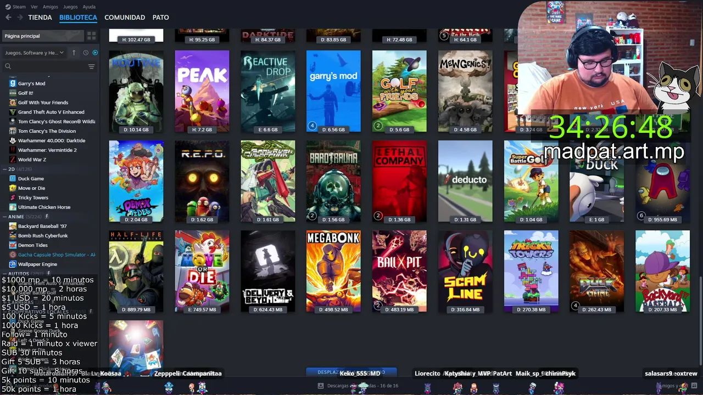Open the Ayuda menu

pyautogui.click(x=89, y=7)
